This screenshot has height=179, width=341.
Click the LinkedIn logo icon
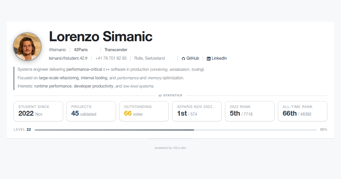coord(209,59)
